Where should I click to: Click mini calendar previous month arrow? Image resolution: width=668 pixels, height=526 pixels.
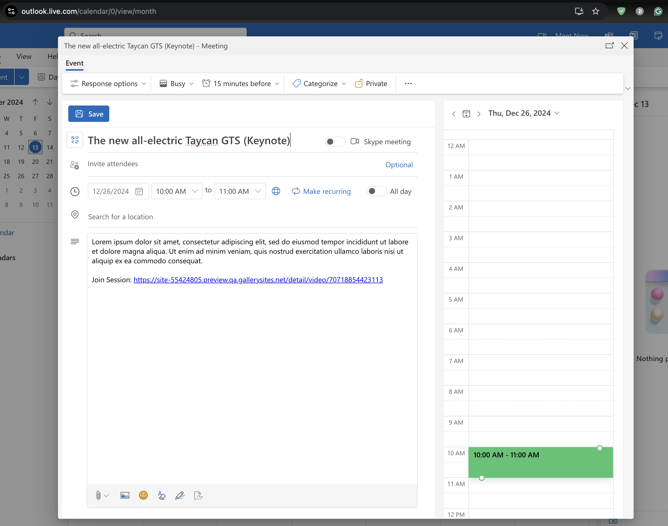pos(35,102)
